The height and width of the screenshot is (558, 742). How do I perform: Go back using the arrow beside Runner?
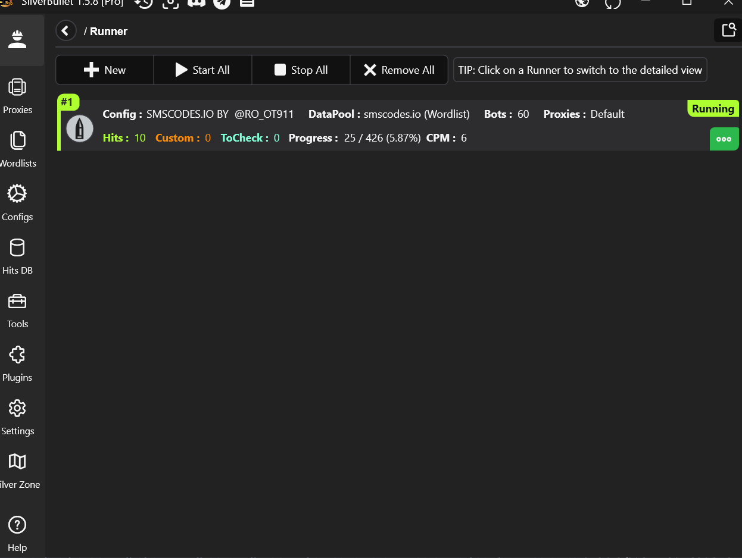point(66,31)
